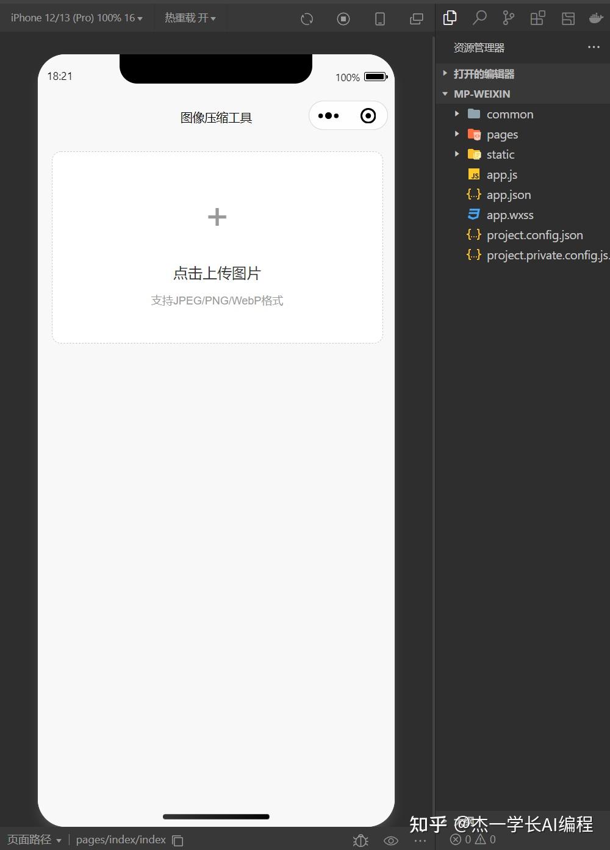This screenshot has width=610, height=850.
Task: Open device dropdown iPhone 12/13 (Pro)
Action: (77, 18)
